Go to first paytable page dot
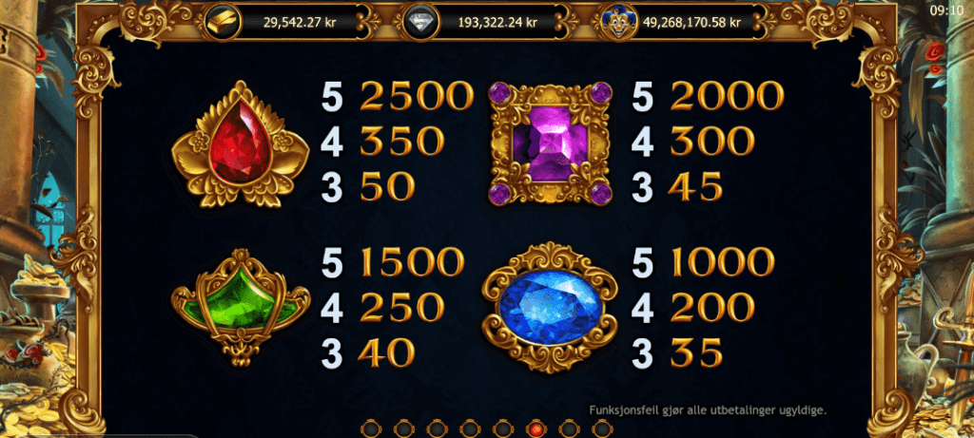Screen dimensions: 974x438 click(x=371, y=428)
